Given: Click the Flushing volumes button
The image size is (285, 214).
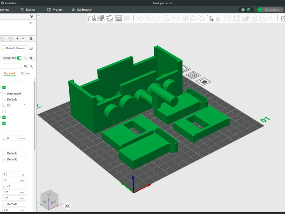Looking at the screenshot, I should (11, 39).
